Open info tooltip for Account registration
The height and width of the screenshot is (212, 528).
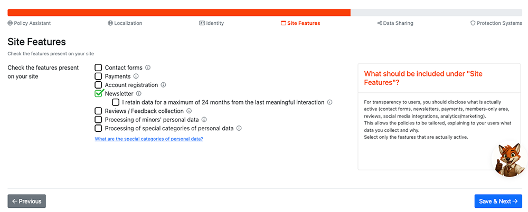coord(164,85)
